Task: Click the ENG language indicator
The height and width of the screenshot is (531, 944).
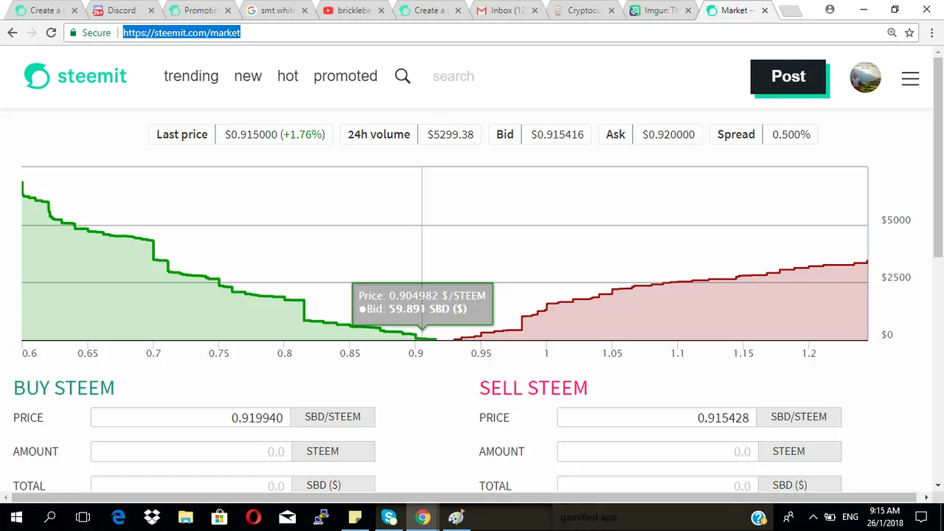Action: point(850,517)
